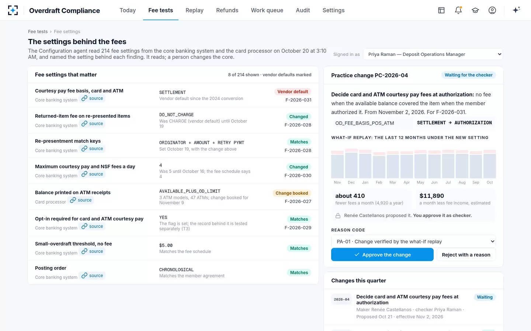Open the graduation cap learning icon

pyautogui.click(x=475, y=10)
